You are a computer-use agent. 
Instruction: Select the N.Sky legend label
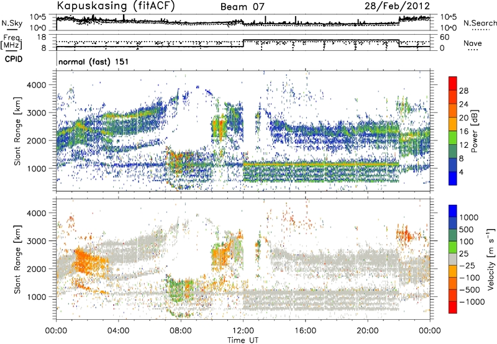[x=12, y=23]
